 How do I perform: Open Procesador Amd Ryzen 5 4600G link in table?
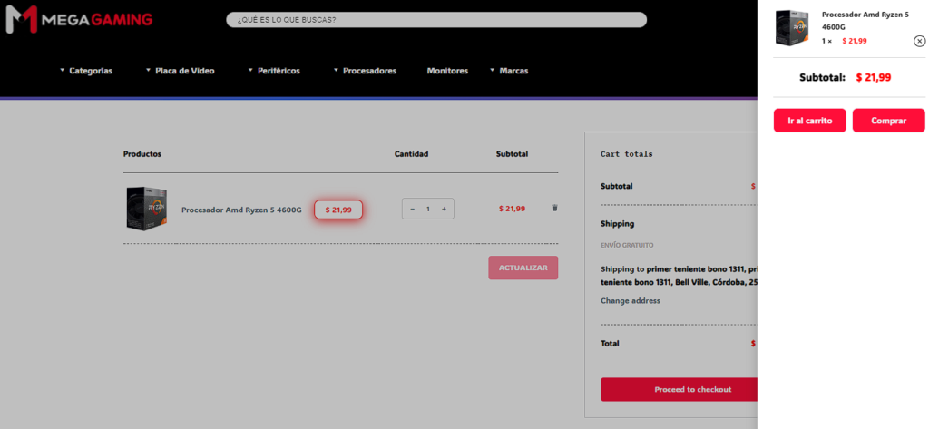pos(241,210)
